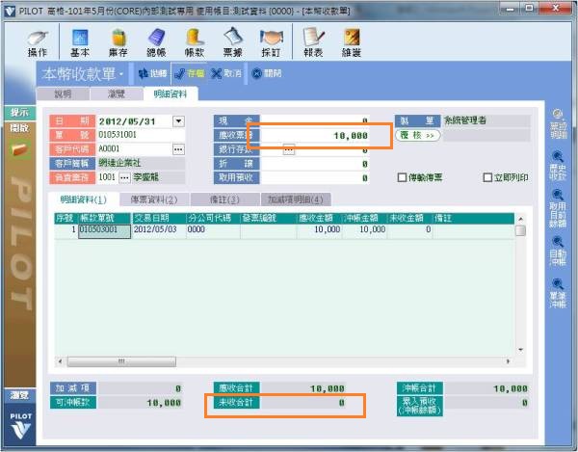
Task: Click the 拋轉 transfer toolbar button
Action: tap(152, 73)
